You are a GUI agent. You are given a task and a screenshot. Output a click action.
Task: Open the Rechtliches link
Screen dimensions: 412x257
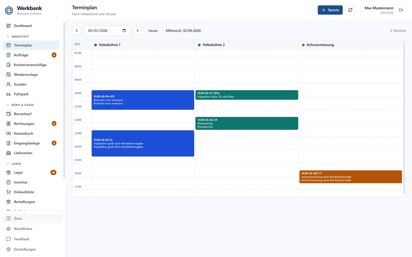coord(33,229)
